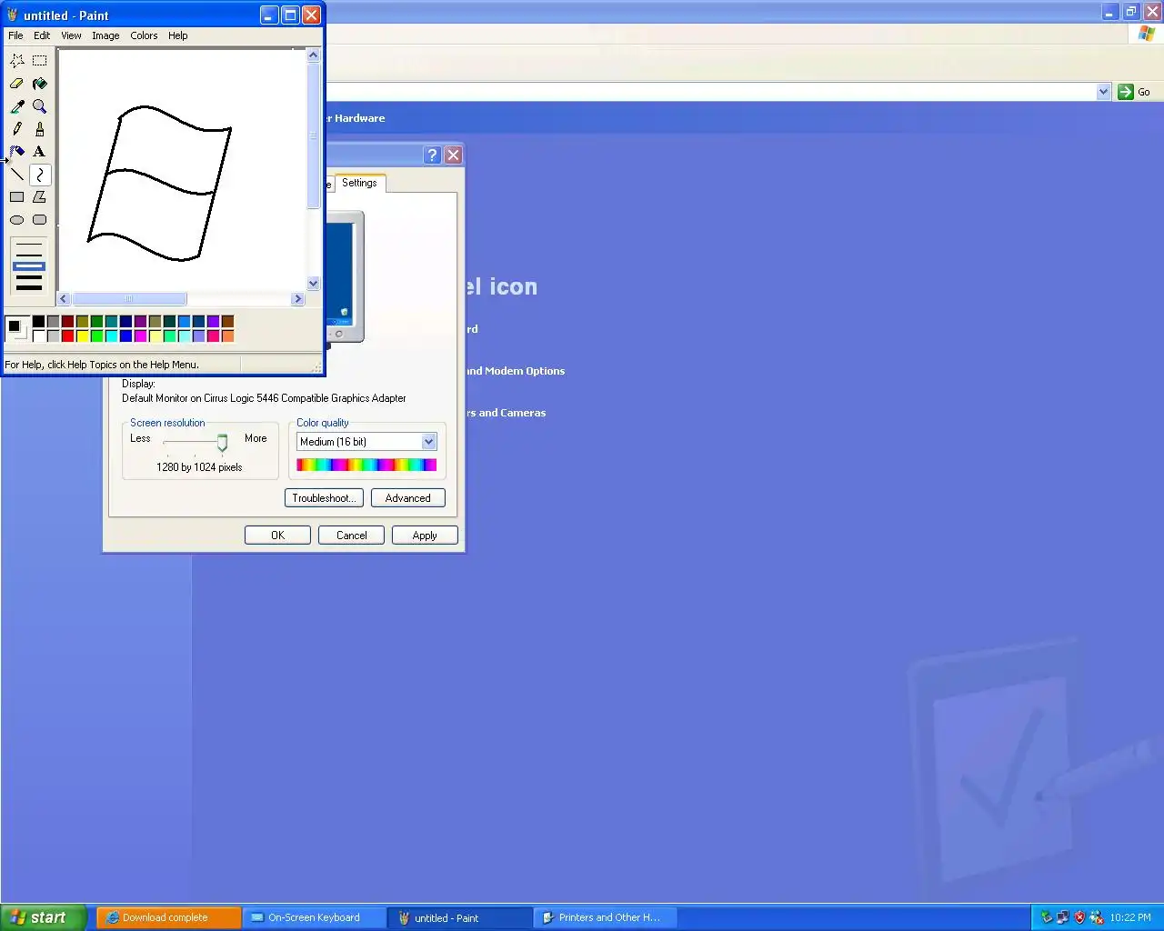Screen dimensions: 1164x931
Task: Expand the address bar dropdown arrow
Action: tap(1103, 92)
